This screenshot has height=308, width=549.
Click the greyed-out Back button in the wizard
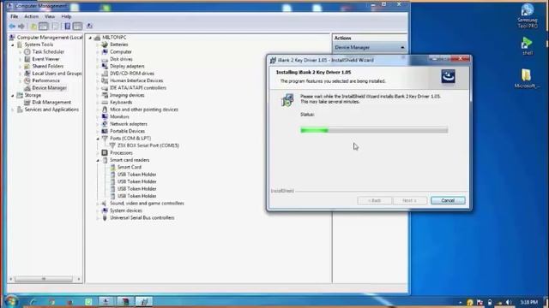pos(374,200)
